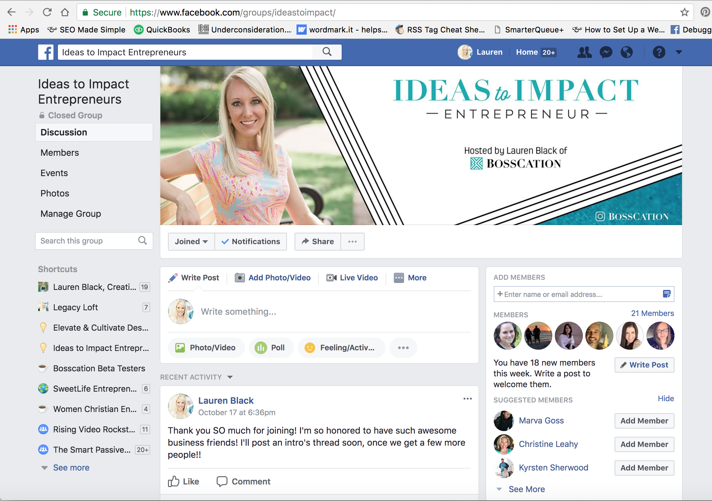The height and width of the screenshot is (501, 712).
Task: Go back with the browser back arrow
Action: click(x=11, y=12)
